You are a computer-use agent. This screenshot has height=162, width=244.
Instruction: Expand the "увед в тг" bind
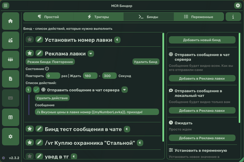point(74,156)
